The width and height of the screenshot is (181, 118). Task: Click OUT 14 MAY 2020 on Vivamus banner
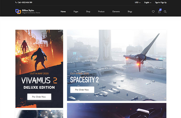[39, 73]
